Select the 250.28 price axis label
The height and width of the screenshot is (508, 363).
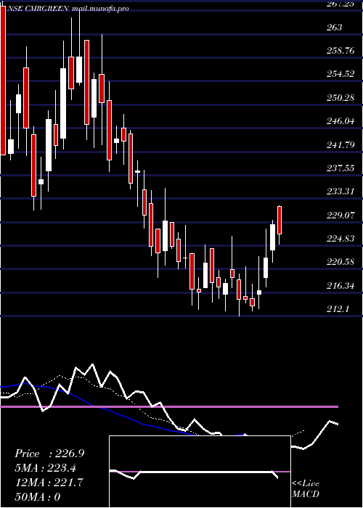340,97
